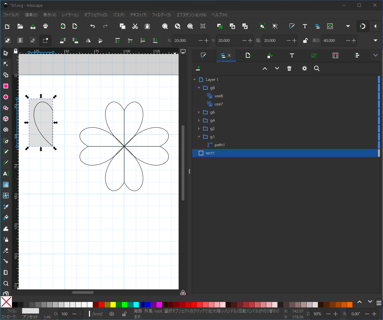Open tool controls overflow dropdown arrow
This screenshot has width=383, height=320.
pyautogui.click(x=376, y=40)
